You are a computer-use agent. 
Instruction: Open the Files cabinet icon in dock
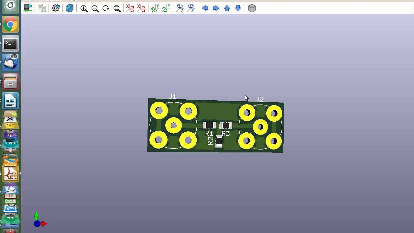point(10,82)
